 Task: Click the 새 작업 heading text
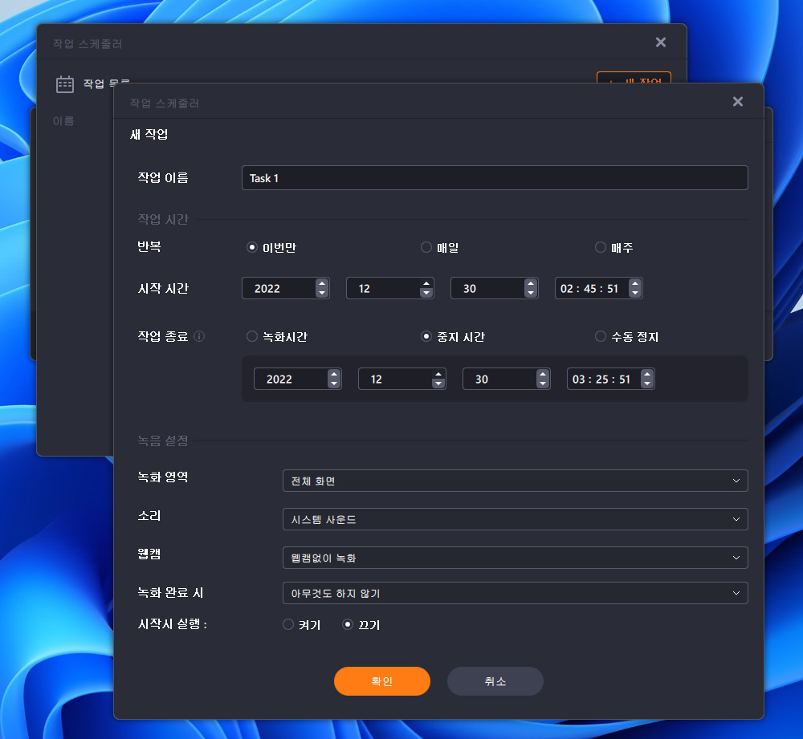pos(149,134)
